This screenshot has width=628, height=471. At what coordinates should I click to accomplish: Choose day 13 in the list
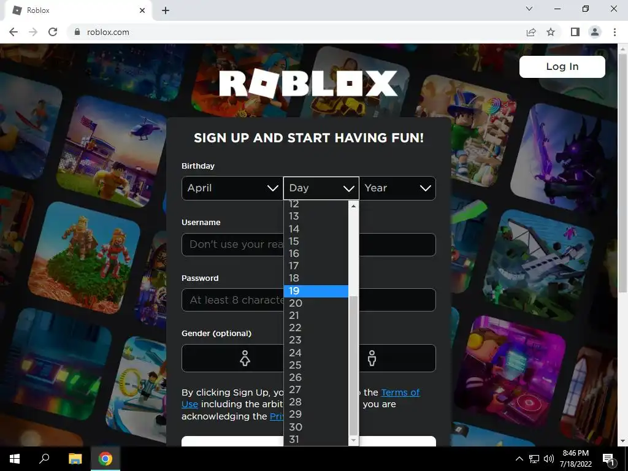click(316, 216)
